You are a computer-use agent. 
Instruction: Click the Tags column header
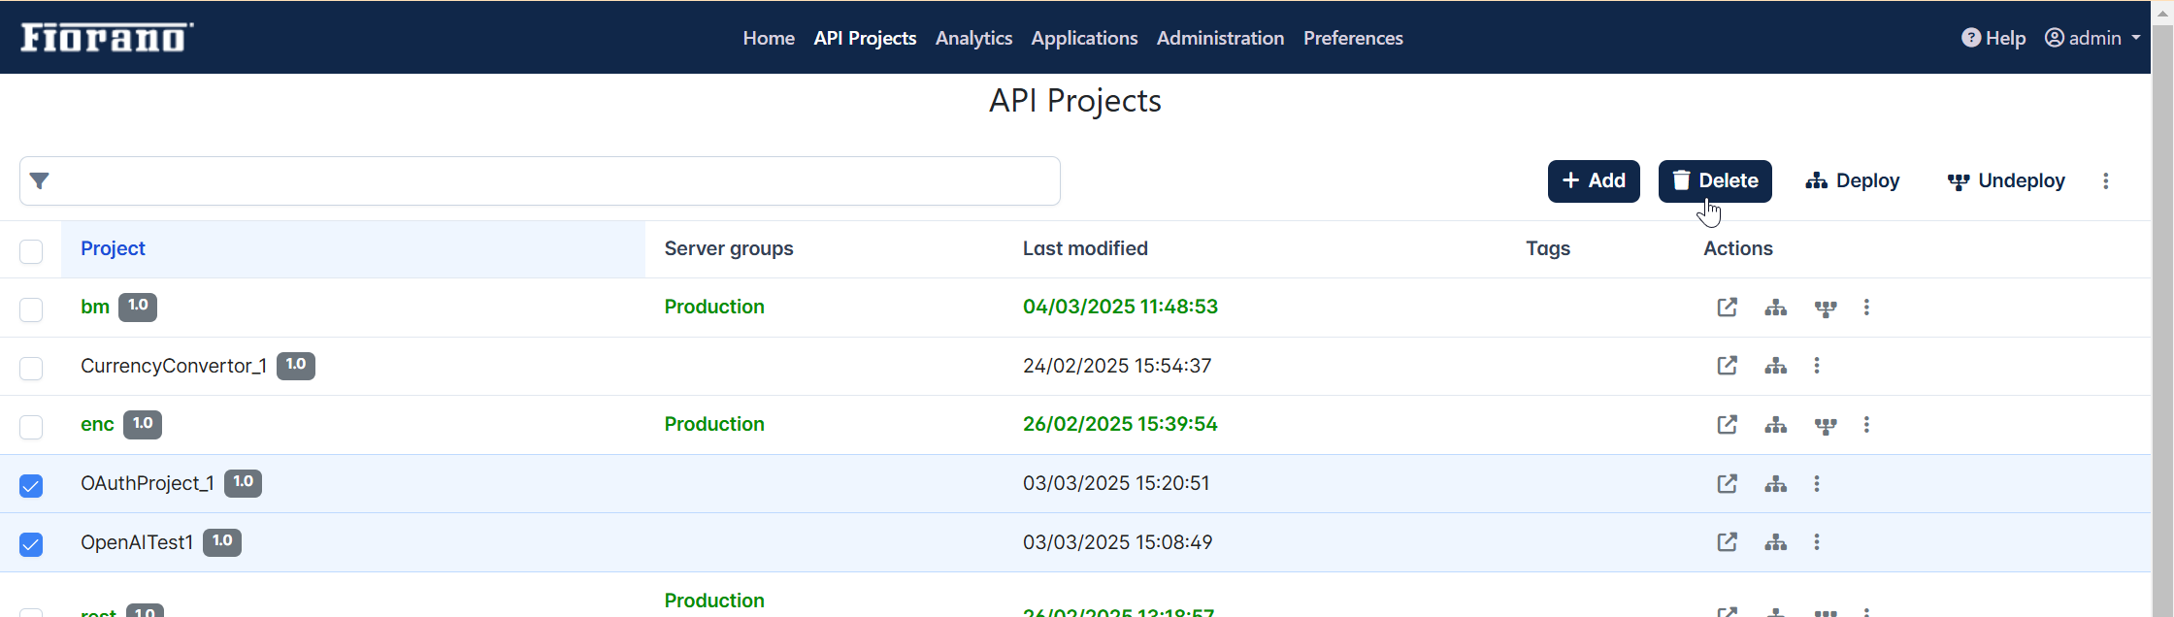1548,248
